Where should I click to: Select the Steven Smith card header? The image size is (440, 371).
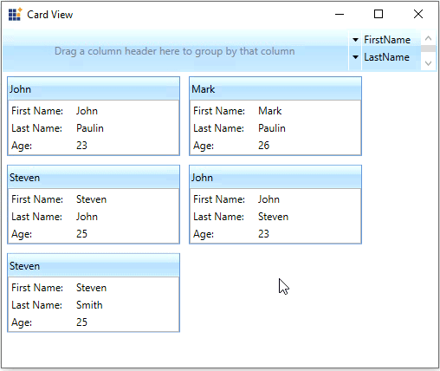pyautogui.click(x=94, y=266)
